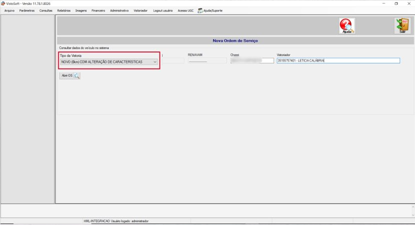Image resolution: width=415 pixels, height=225 pixels.
Task: Click the Vistoriador field with LETICIA CALÁBRIA
Action: pos(338,61)
